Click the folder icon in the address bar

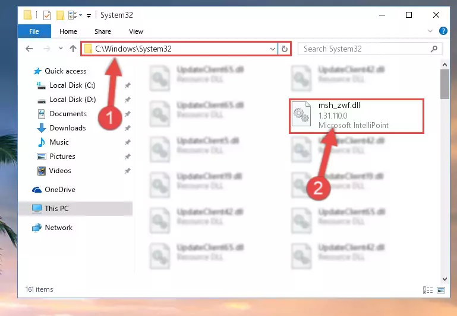click(88, 49)
